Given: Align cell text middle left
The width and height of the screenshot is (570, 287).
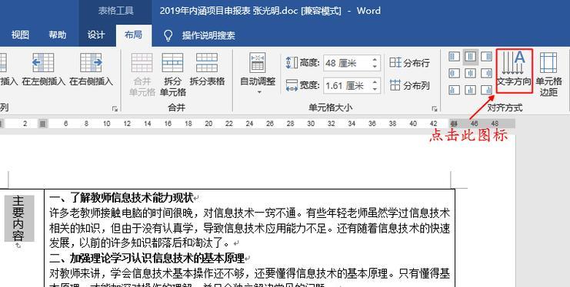Looking at the screenshot, I should [x=454, y=74].
